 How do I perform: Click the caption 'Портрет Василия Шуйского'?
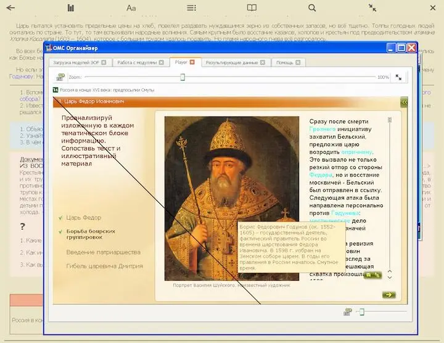[204, 285]
